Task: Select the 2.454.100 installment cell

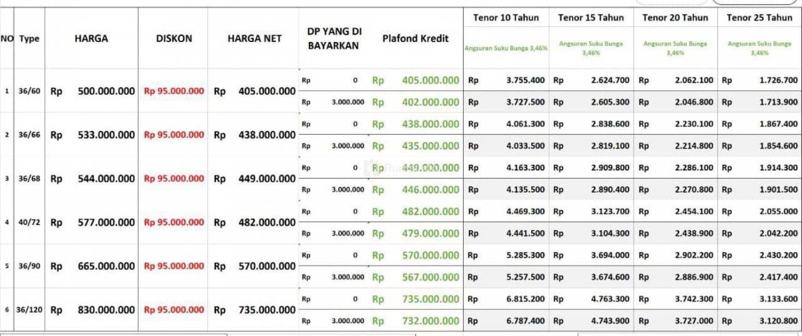Action: (x=694, y=212)
